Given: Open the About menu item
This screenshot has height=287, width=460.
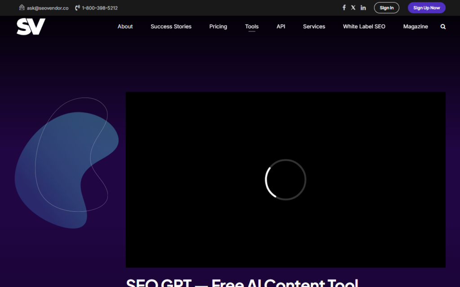Looking at the screenshot, I should click(125, 26).
